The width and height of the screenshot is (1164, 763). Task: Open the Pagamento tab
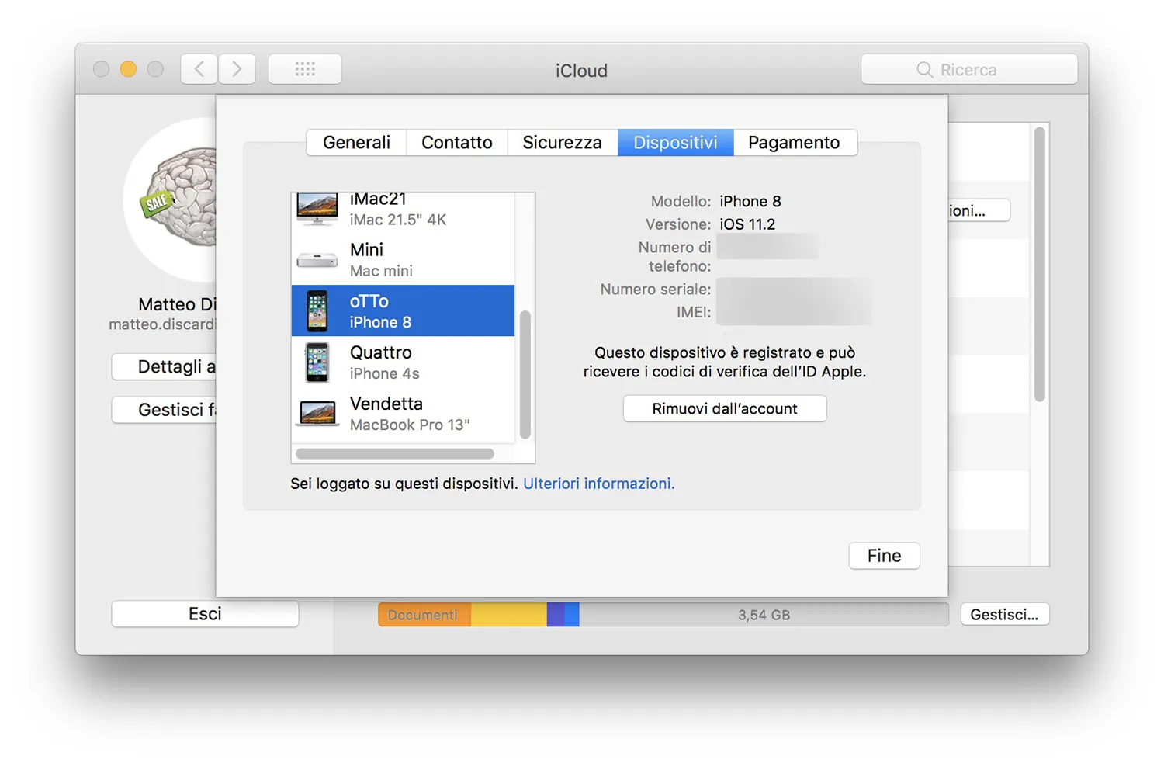pyautogui.click(x=795, y=143)
